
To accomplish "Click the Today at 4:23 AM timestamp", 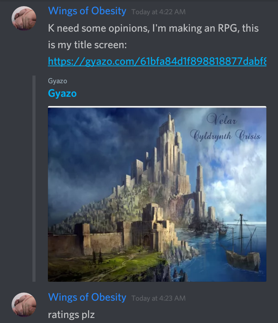I will [x=159, y=298].
